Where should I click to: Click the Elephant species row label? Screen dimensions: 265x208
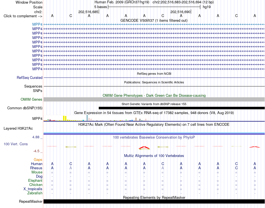[35, 180]
